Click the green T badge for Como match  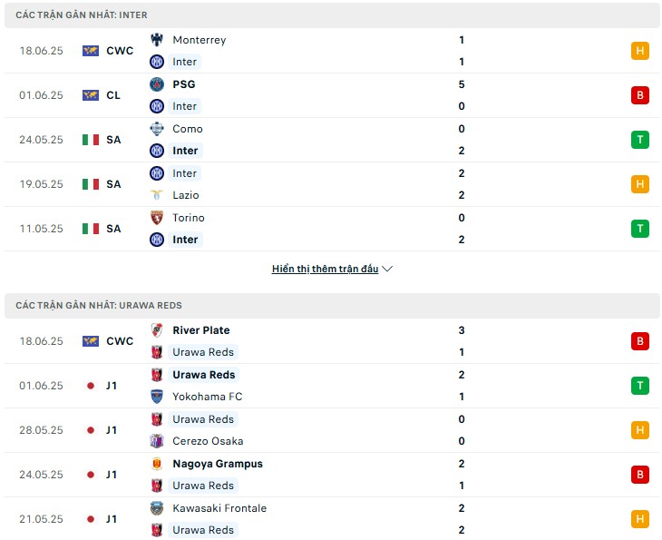[x=639, y=140]
